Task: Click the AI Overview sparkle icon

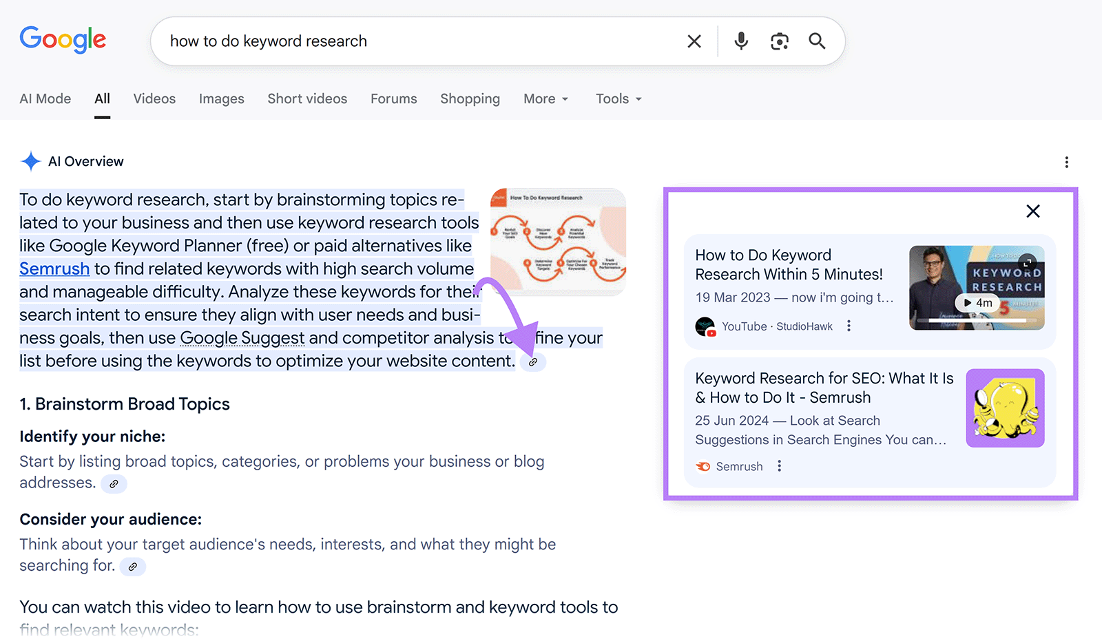Action: pyautogui.click(x=30, y=160)
